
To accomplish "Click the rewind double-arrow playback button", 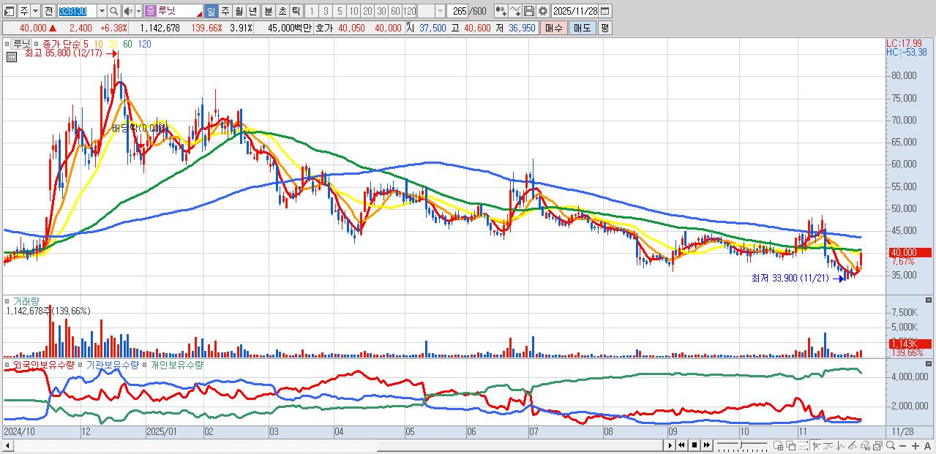I will 681,445.
